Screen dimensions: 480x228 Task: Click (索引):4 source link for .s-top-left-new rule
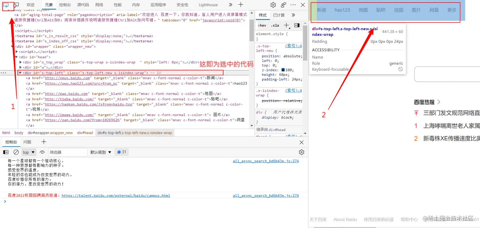click(x=294, y=46)
